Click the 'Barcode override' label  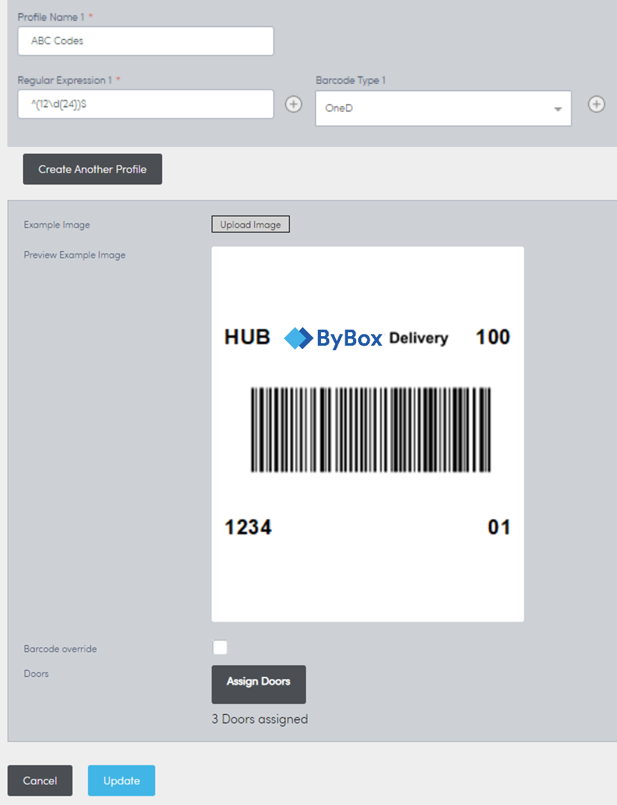pyautogui.click(x=60, y=648)
